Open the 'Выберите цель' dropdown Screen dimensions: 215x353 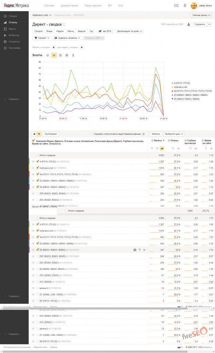174,134
